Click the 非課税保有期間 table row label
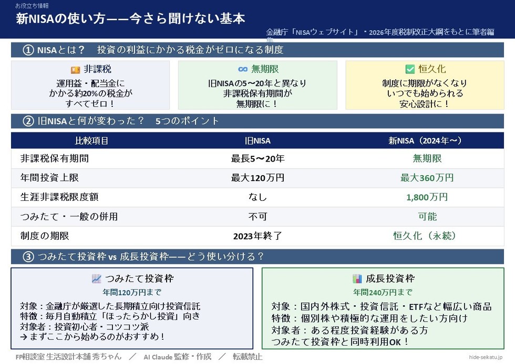 [55, 158]
